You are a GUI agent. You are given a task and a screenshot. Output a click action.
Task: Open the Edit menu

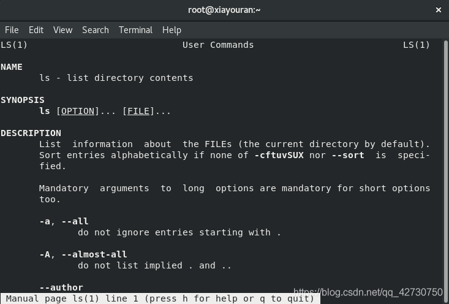(x=36, y=30)
